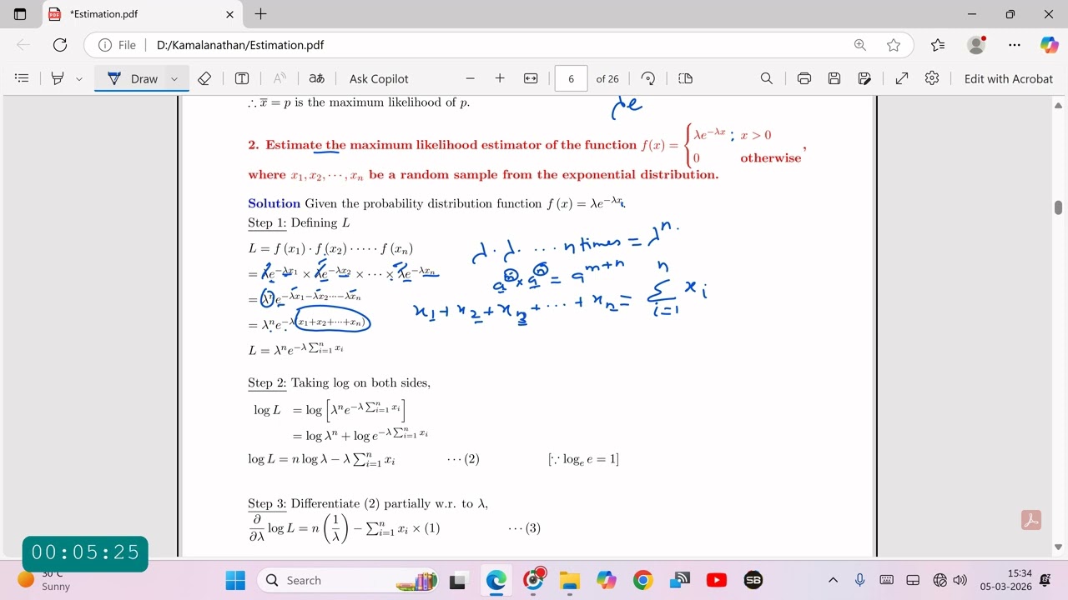Rotate the PDF page
Image resolution: width=1068 pixels, height=600 pixels.
click(648, 78)
